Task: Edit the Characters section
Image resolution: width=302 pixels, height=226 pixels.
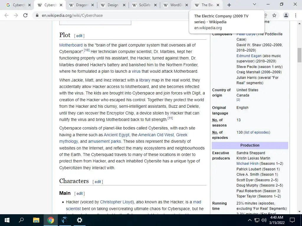Action: click(98, 182)
